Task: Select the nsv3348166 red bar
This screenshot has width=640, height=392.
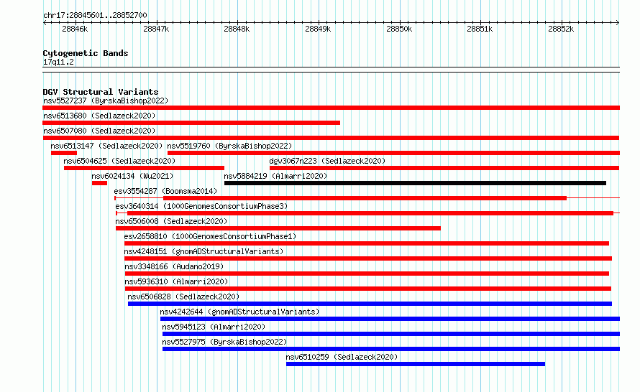Action: [367, 274]
